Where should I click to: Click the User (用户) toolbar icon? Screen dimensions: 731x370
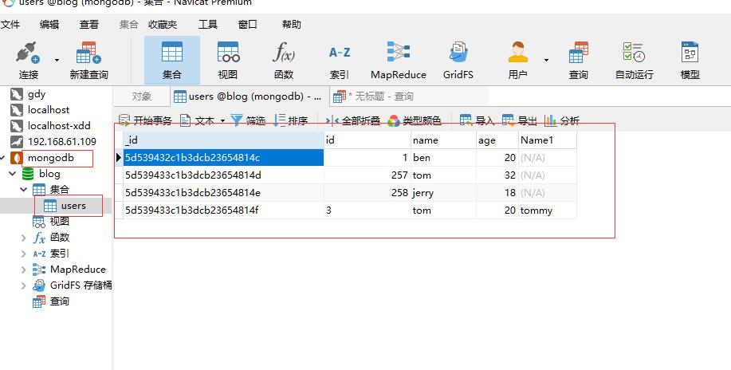pos(517,52)
